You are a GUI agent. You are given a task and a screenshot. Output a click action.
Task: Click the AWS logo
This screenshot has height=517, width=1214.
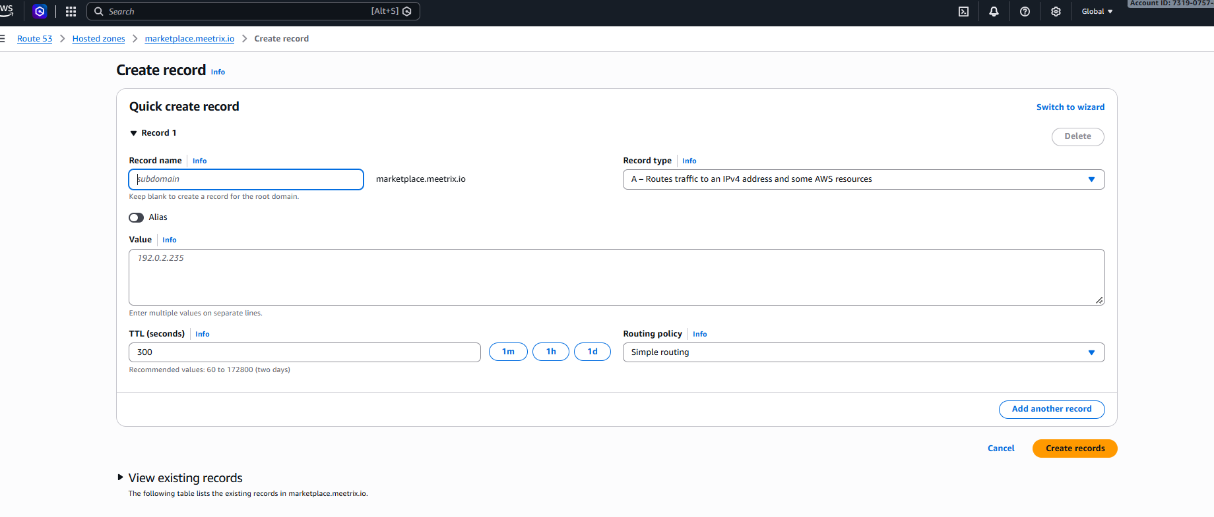(x=7, y=10)
